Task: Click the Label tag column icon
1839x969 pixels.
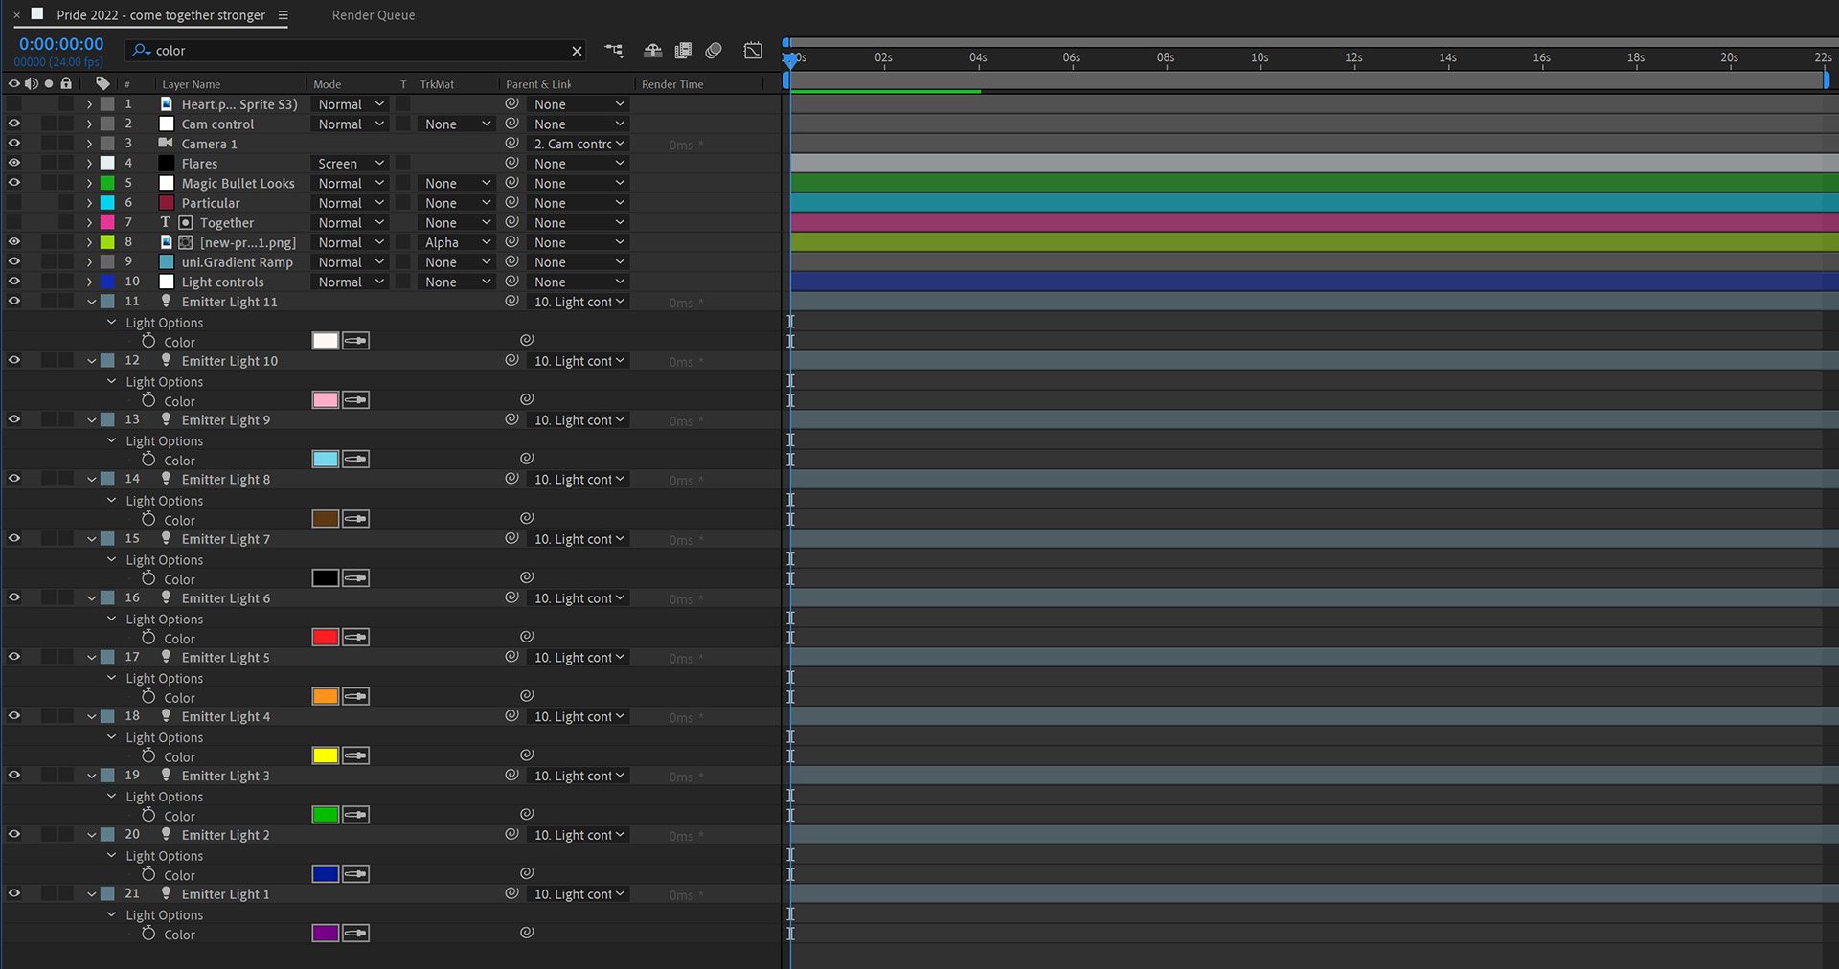Action: point(102,83)
